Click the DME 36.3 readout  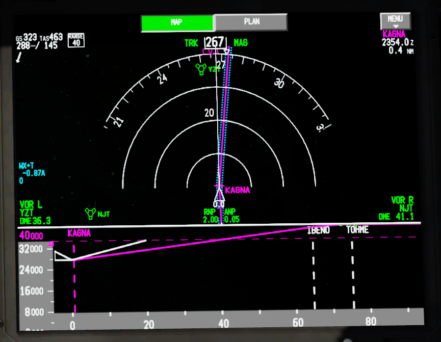[x=35, y=221]
